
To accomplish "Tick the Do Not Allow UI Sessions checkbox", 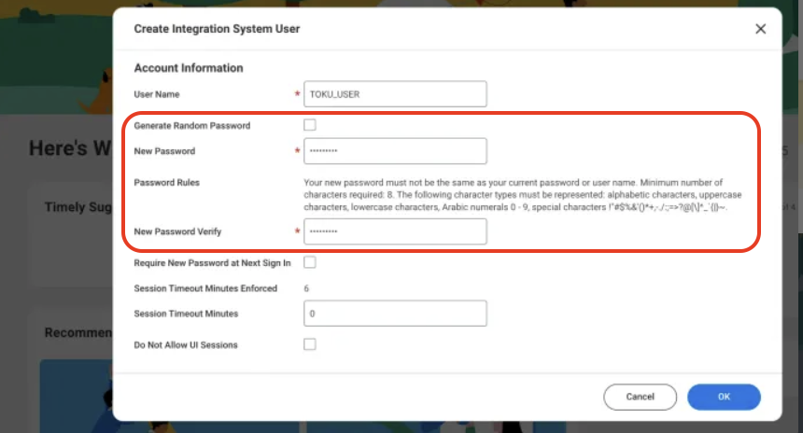I will coord(310,344).
